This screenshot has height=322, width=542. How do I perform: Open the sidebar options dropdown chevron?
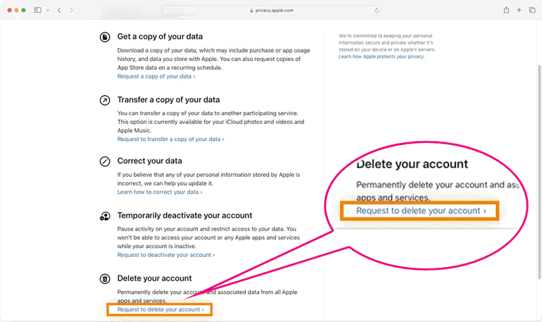coord(47,10)
